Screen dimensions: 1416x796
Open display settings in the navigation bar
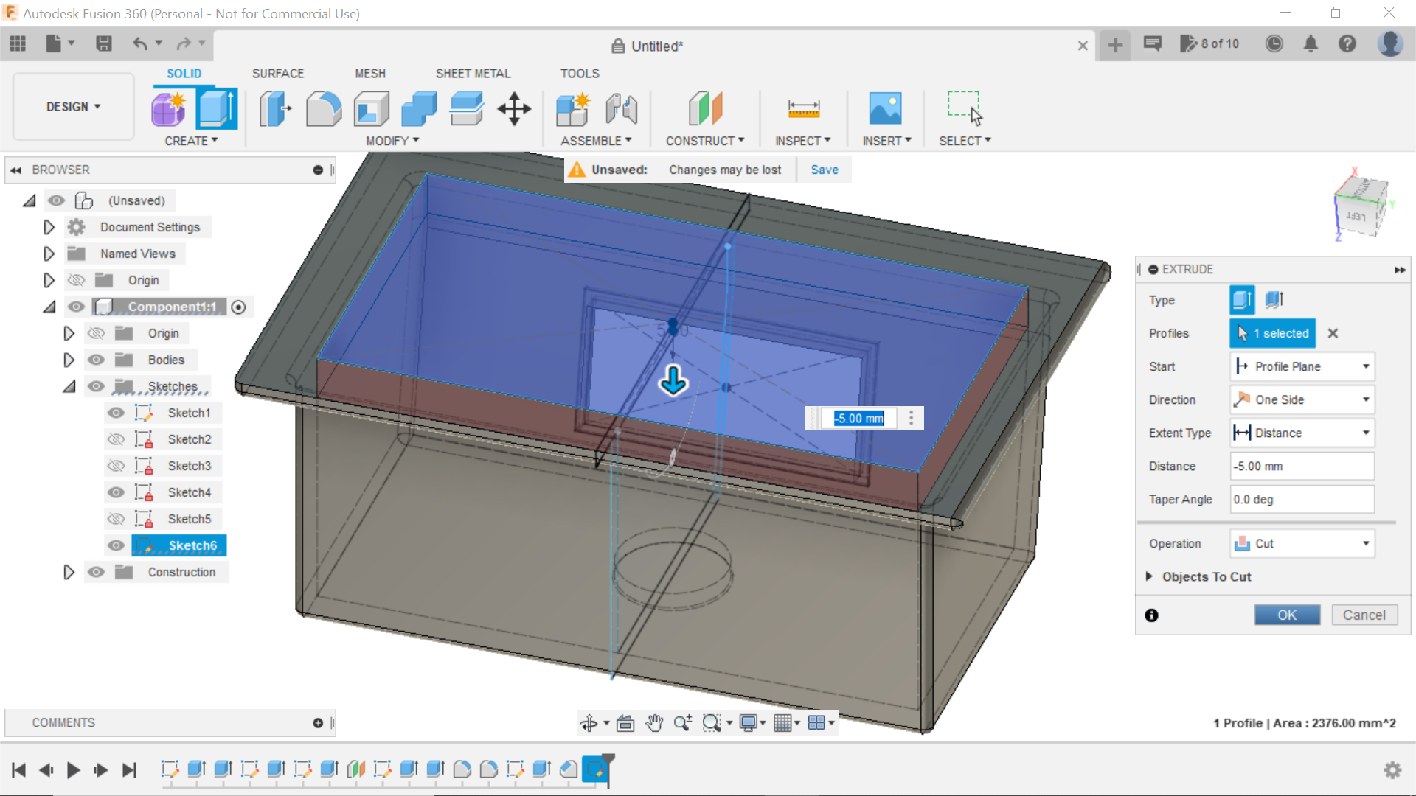750,723
